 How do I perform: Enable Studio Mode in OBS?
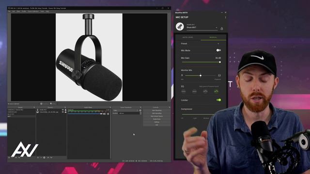point(157,119)
